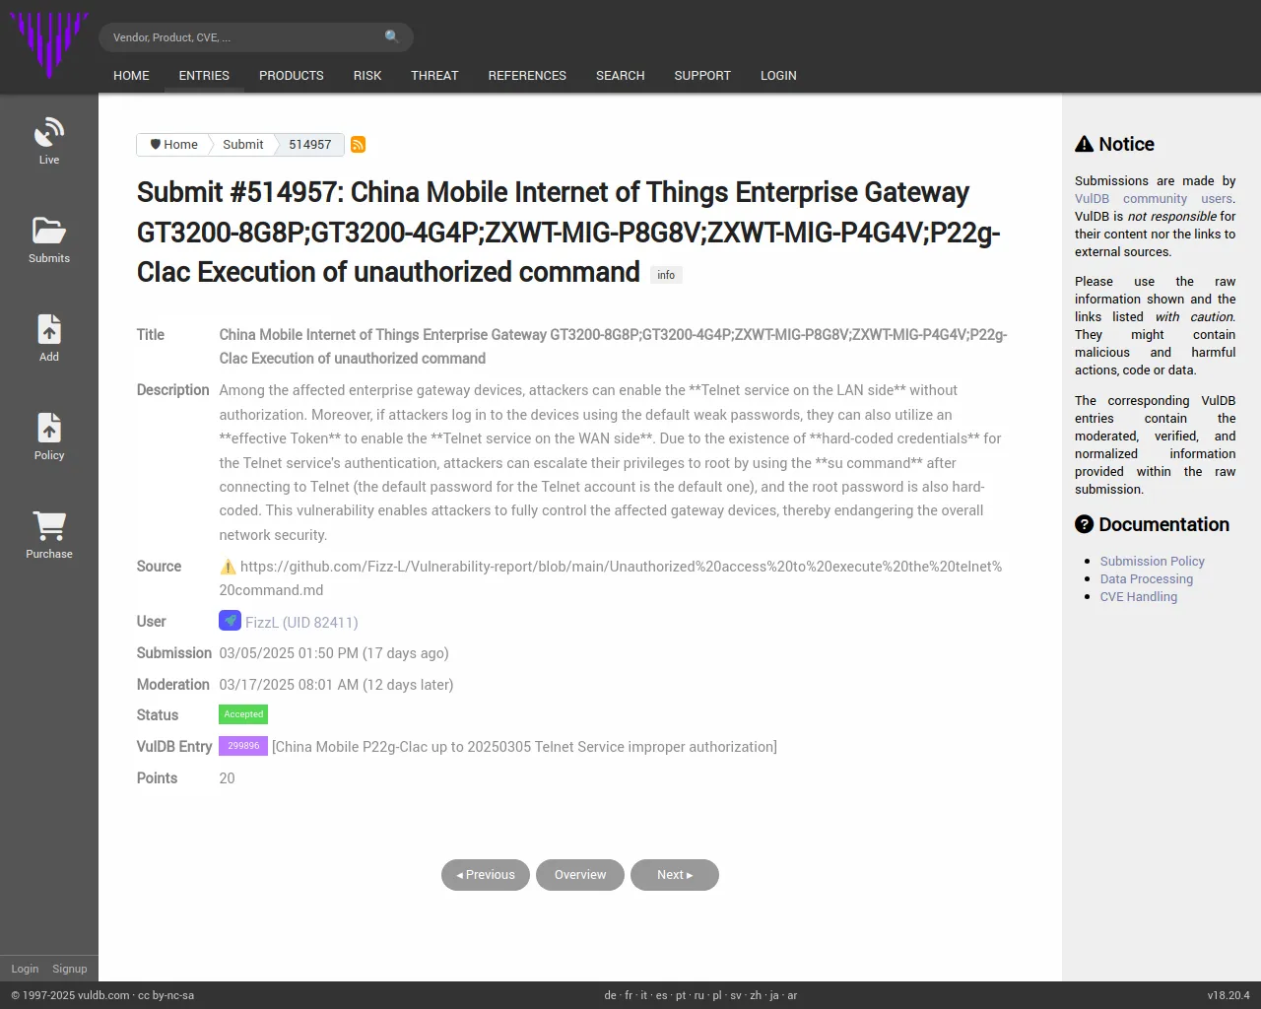This screenshot has width=1261, height=1009.
Task: Open the Add upload icon
Action: 49,329
